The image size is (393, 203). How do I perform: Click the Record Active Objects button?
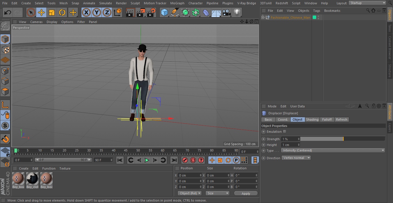[185, 160]
